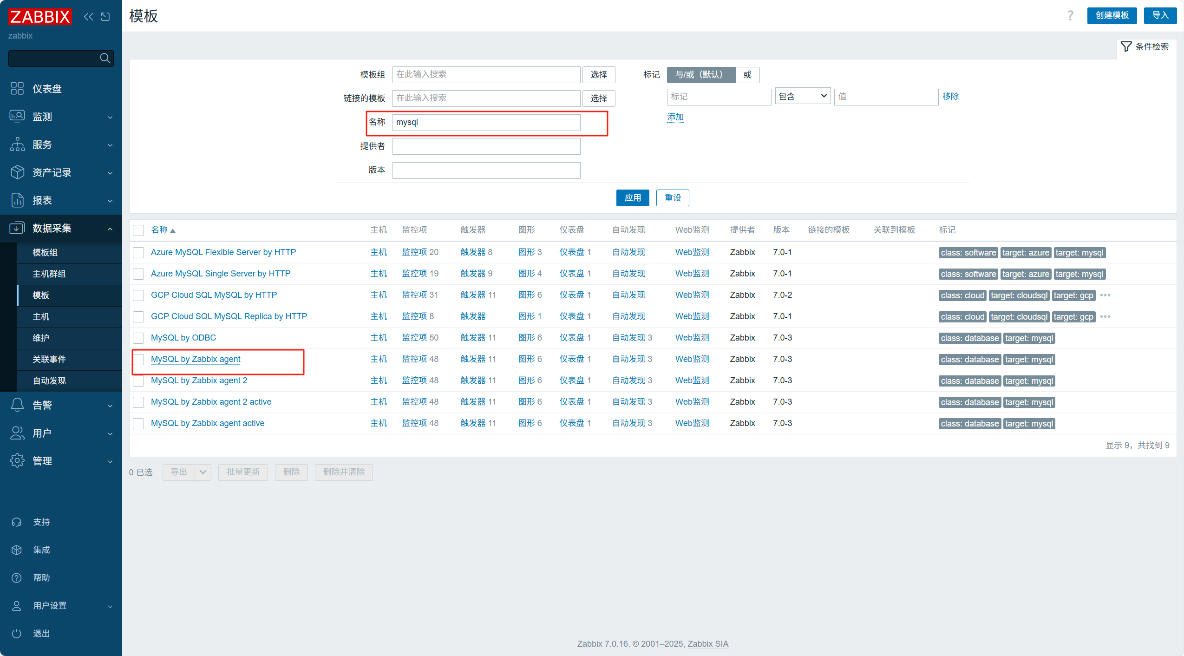The height and width of the screenshot is (656, 1184).
Task: Click the 应用 apply button
Action: pyautogui.click(x=633, y=198)
